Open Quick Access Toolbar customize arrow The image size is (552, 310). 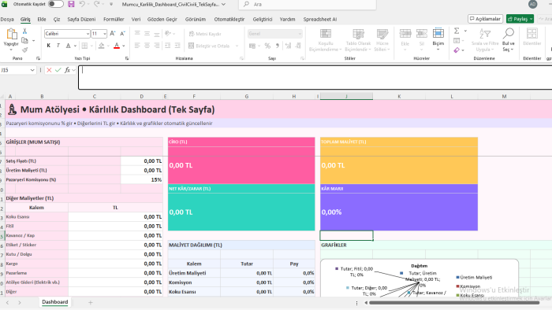pyautogui.click(x=111, y=4)
